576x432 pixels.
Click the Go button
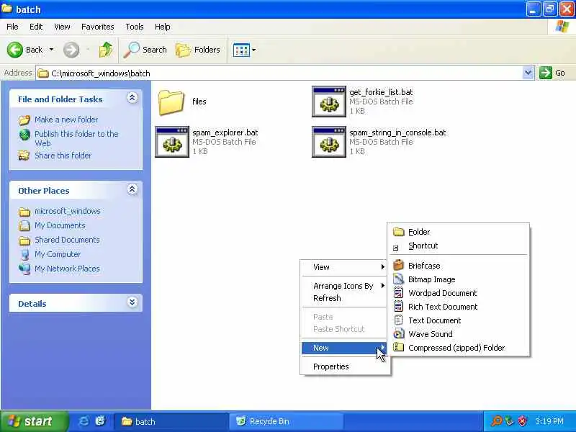coord(552,73)
